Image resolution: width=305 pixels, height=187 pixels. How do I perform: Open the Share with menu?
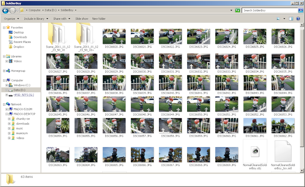point(62,19)
